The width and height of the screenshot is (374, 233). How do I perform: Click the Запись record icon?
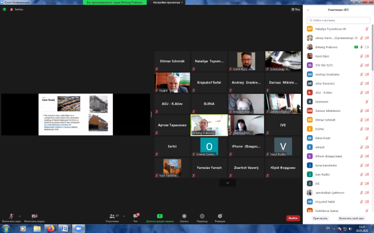click(x=184, y=216)
